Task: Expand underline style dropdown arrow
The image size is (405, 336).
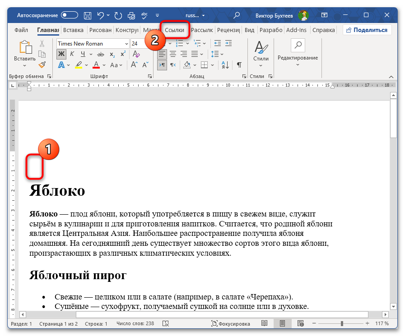Action: tap(91, 54)
